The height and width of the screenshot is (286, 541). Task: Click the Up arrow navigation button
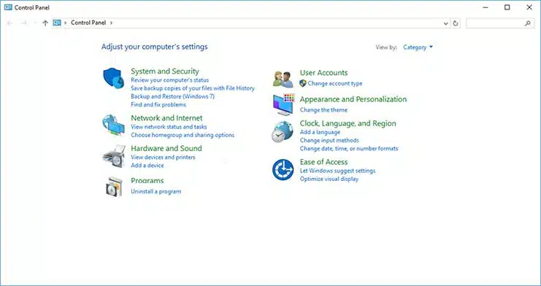[45, 23]
